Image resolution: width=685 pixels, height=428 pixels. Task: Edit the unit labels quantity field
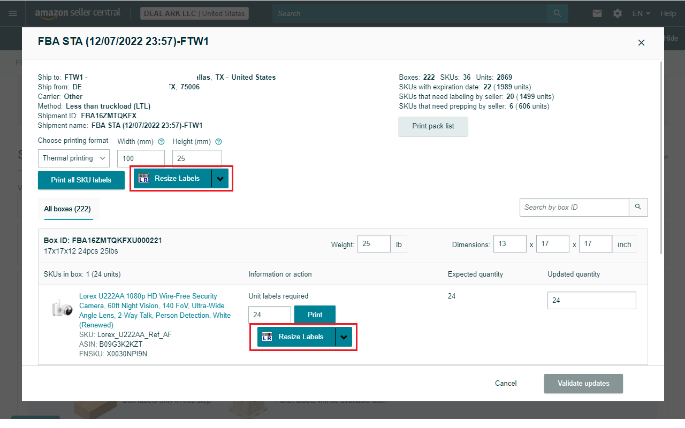point(270,315)
